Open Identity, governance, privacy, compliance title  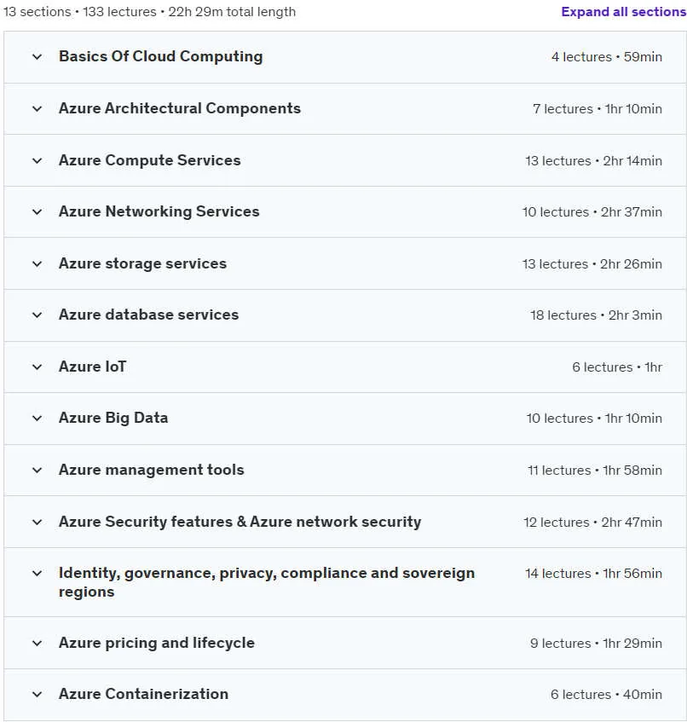(x=267, y=582)
